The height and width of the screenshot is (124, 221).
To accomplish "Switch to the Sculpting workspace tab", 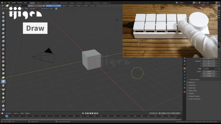I will point(46,3).
